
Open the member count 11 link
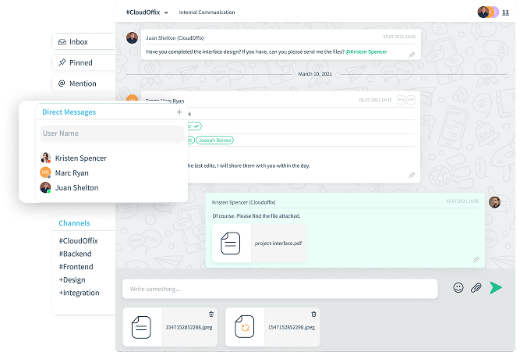(x=505, y=12)
